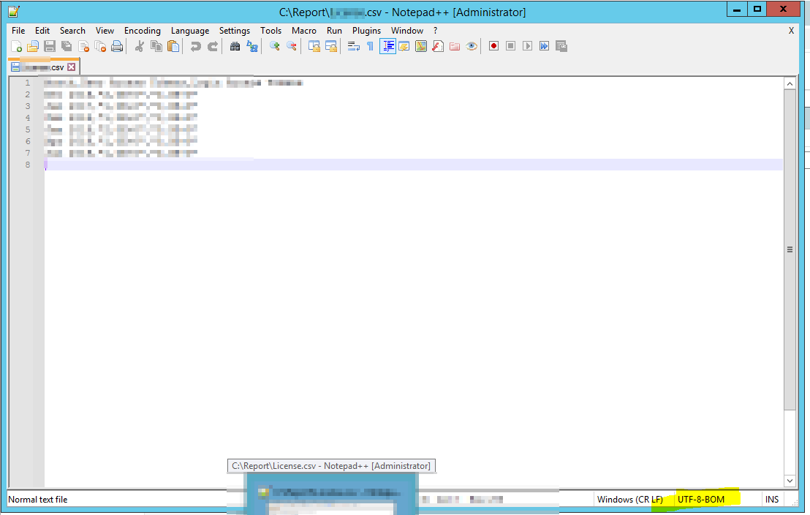The image size is (810, 515).
Task: Toggle word wrap toolbar button
Action: [x=353, y=47]
